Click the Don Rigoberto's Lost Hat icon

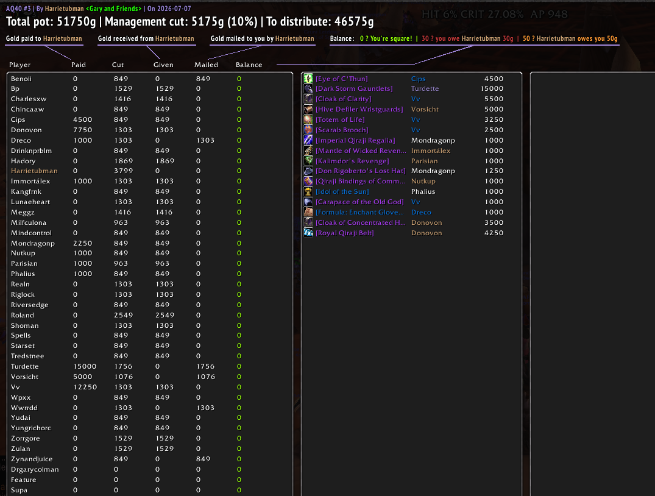pyautogui.click(x=308, y=171)
